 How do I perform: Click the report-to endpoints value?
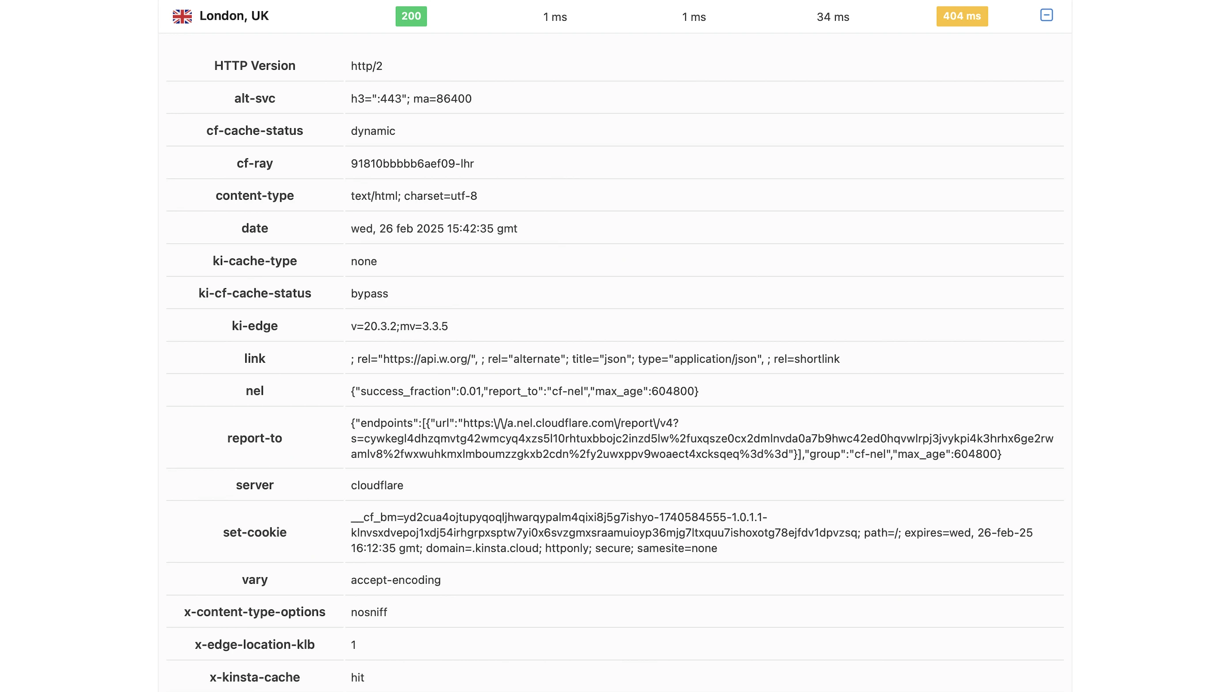pos(701,438)
